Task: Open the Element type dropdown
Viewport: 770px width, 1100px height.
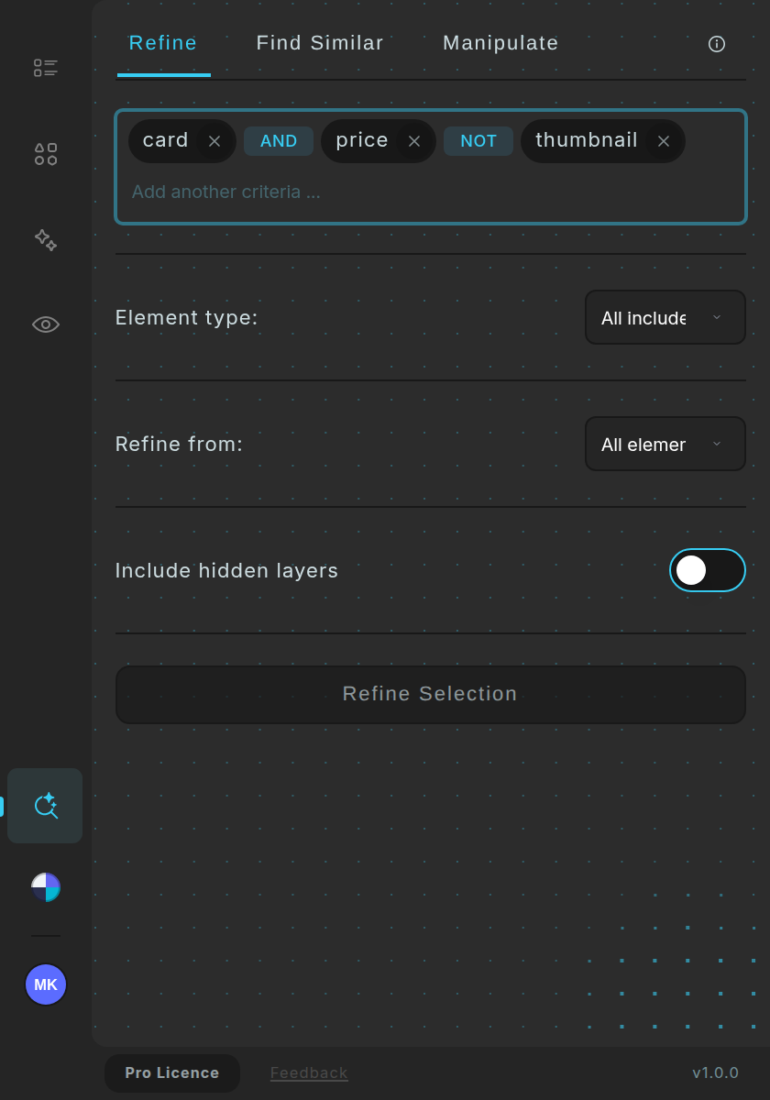Action: (665, 317)
